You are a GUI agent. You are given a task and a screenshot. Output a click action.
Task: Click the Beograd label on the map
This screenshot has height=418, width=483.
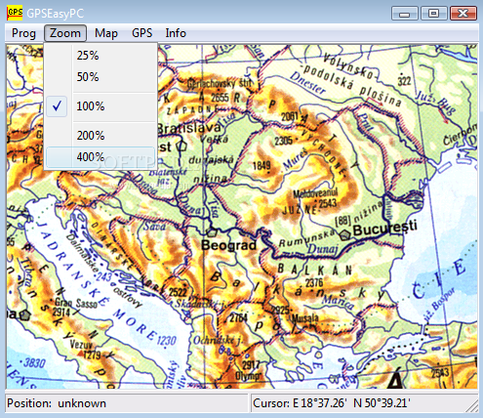pos(228,245)
